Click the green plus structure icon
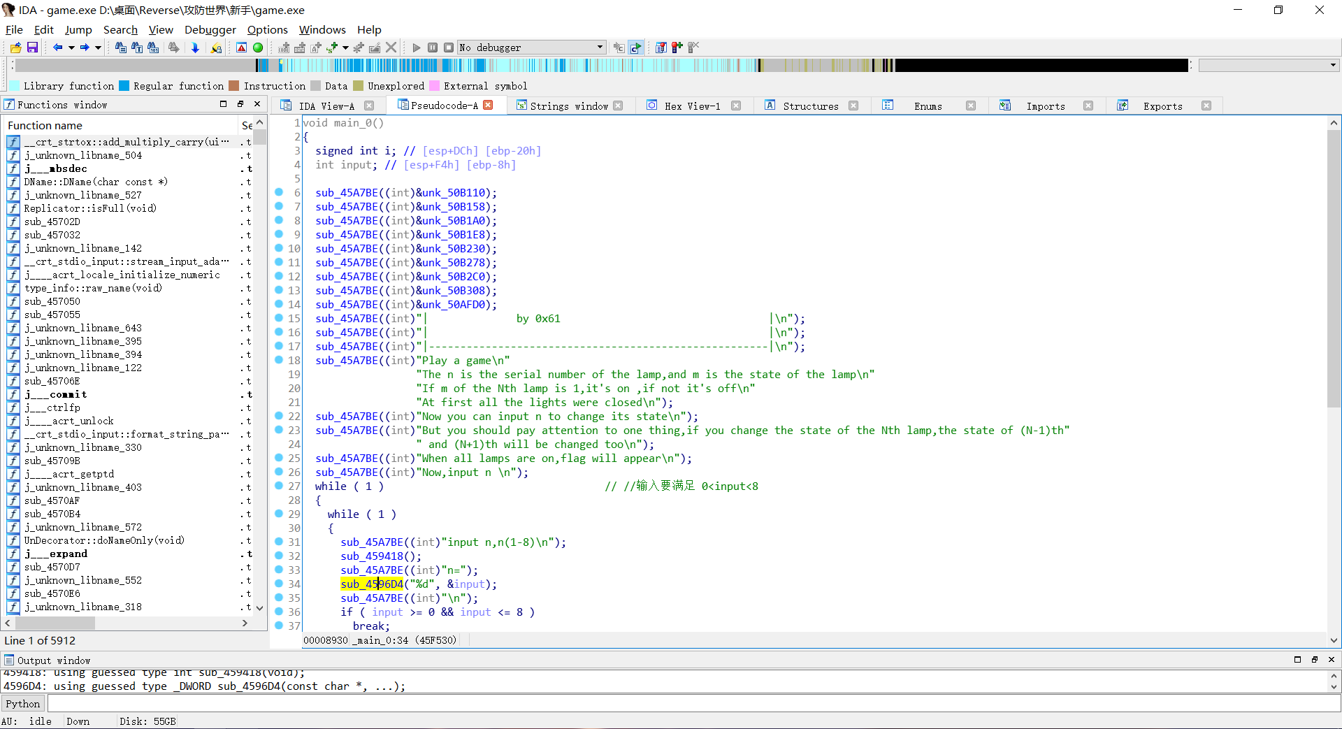Screen dimensions: 1342x729 (x=332, y=48)
